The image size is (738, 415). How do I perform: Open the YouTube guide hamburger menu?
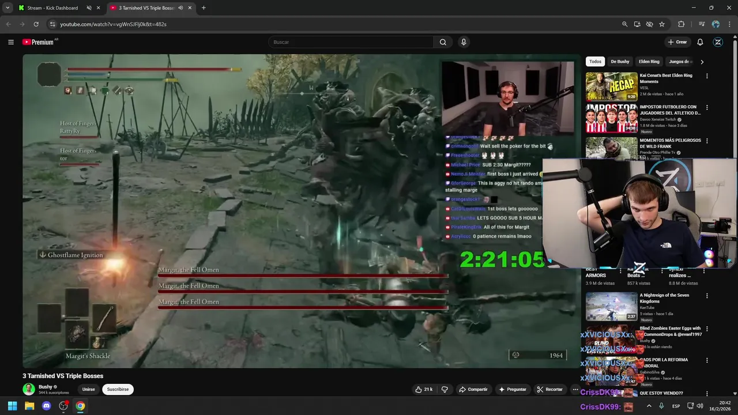[10, 42]
